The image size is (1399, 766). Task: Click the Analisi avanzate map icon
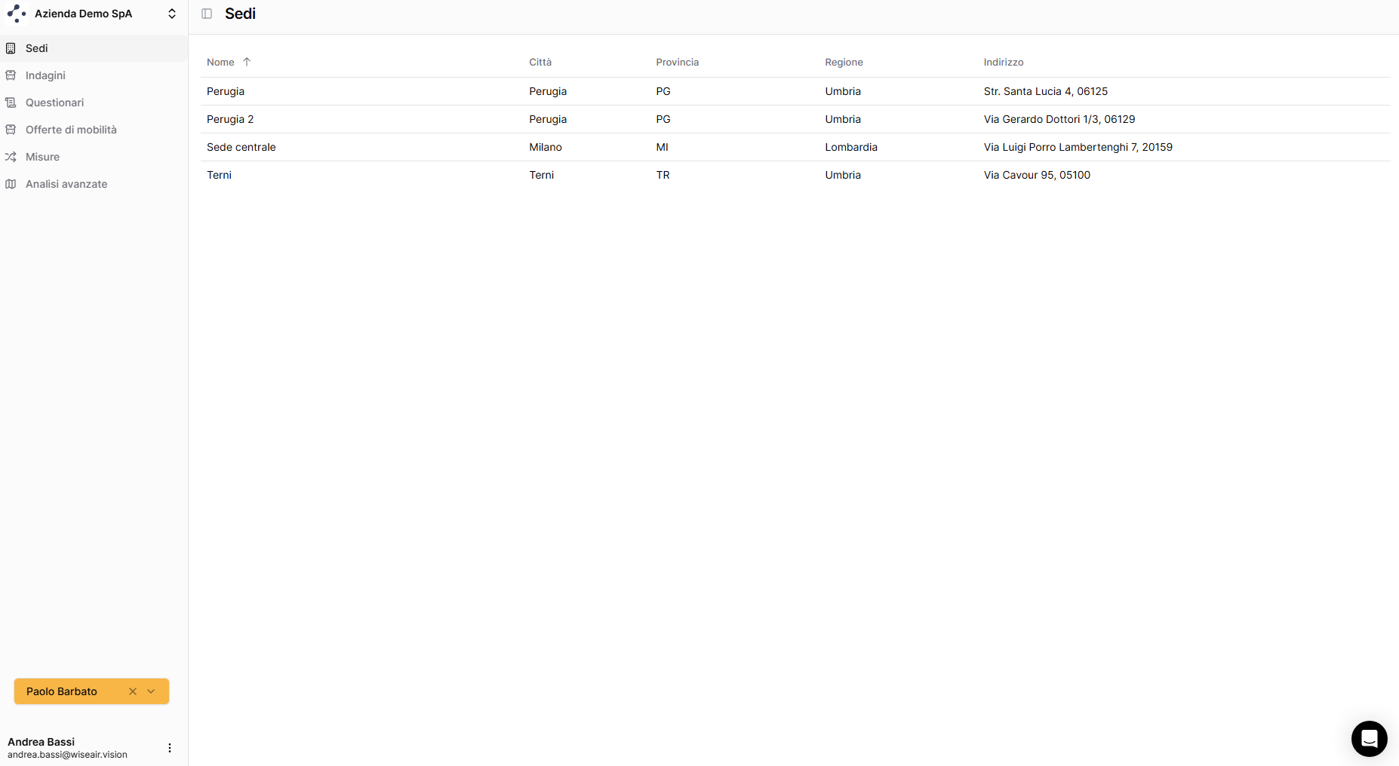(11, 184)
